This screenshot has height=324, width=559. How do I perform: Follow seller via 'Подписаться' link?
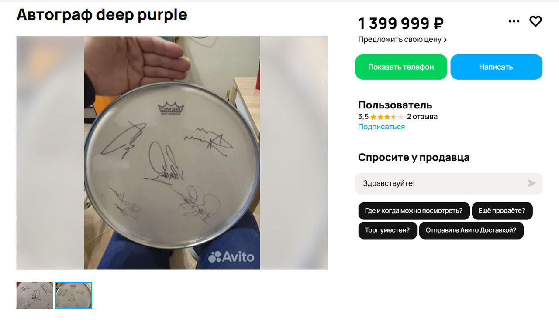pos(381,127)
